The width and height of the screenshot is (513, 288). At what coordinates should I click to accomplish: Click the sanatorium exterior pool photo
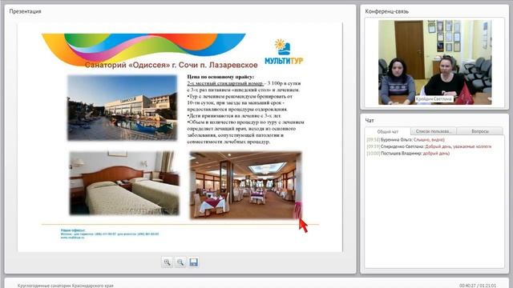pos(122,108)
